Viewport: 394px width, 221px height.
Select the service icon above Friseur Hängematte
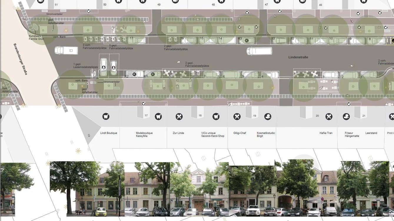(x=346, y=117)
